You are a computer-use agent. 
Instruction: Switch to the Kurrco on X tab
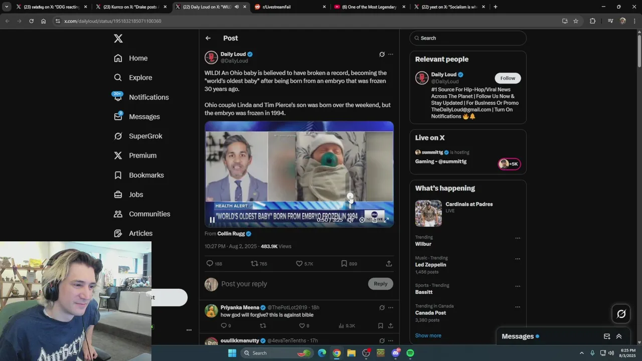[x=131, y=7]
